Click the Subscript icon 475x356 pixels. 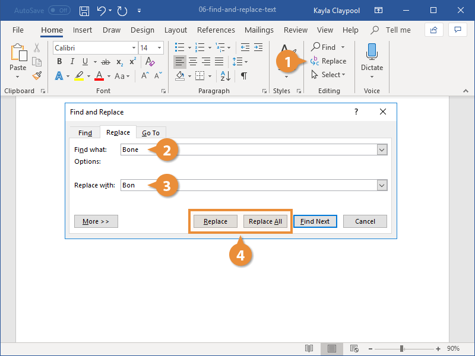click(120, 61)
